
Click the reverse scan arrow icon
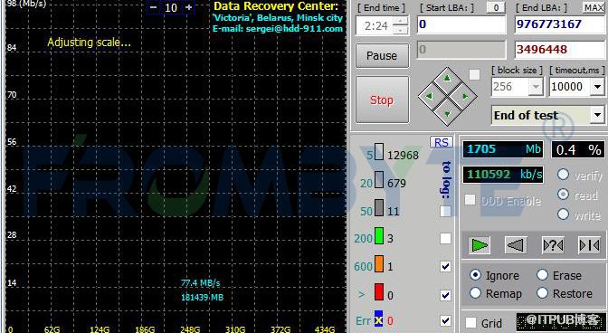[x=516, y=245]
